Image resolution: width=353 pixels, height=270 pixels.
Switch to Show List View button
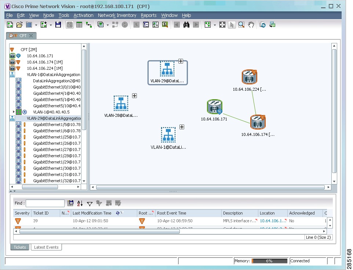(x=79, y=25)
